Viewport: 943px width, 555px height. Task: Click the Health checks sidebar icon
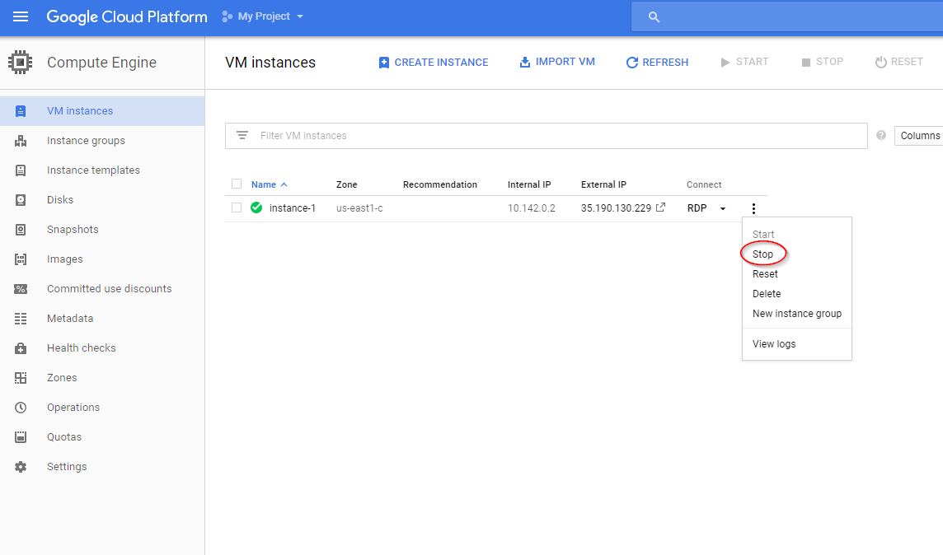(21, 348)
